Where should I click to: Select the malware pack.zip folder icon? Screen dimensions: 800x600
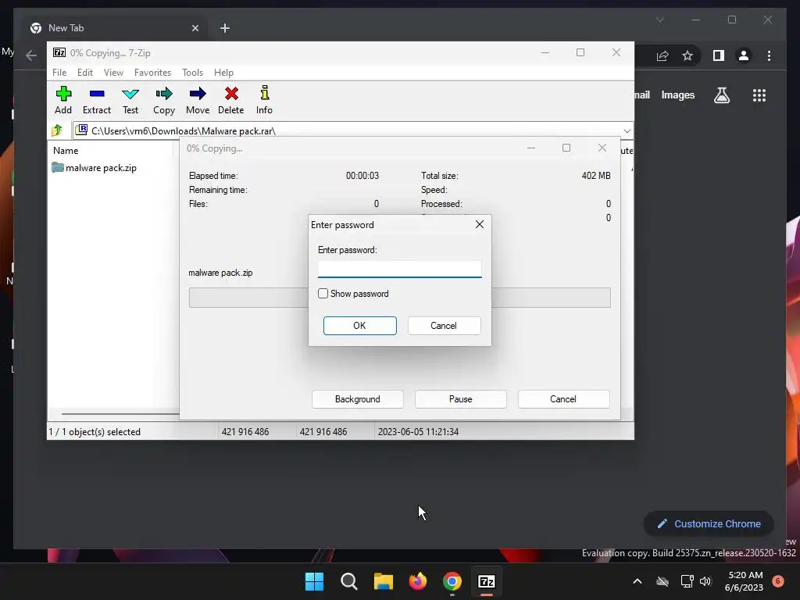(x=58, y=167)
